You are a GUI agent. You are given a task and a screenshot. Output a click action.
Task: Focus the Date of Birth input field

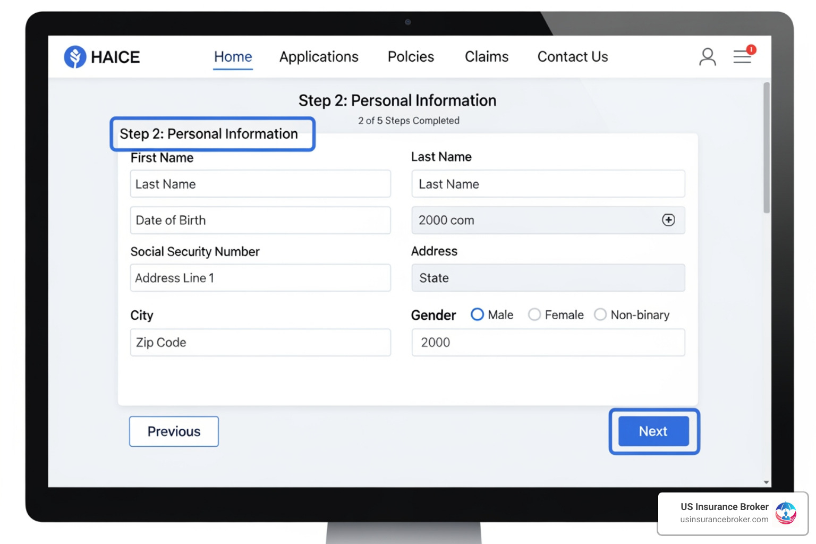coord(260,220)
